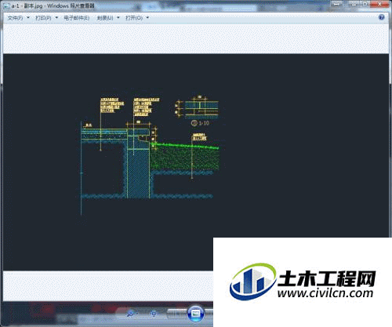The image size is (392, 327).
Task: Expand the 打开 dropdown arrow
Action: 147,18
